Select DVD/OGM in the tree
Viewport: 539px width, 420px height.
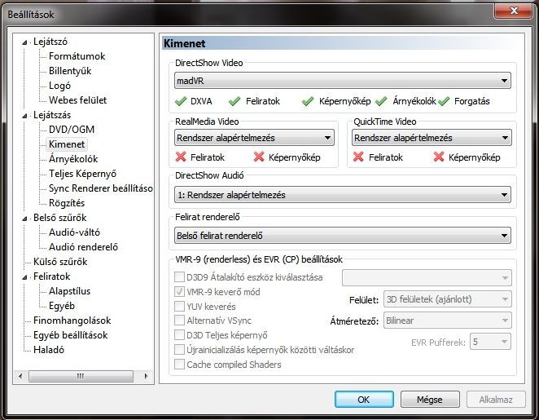pos(72,130)
